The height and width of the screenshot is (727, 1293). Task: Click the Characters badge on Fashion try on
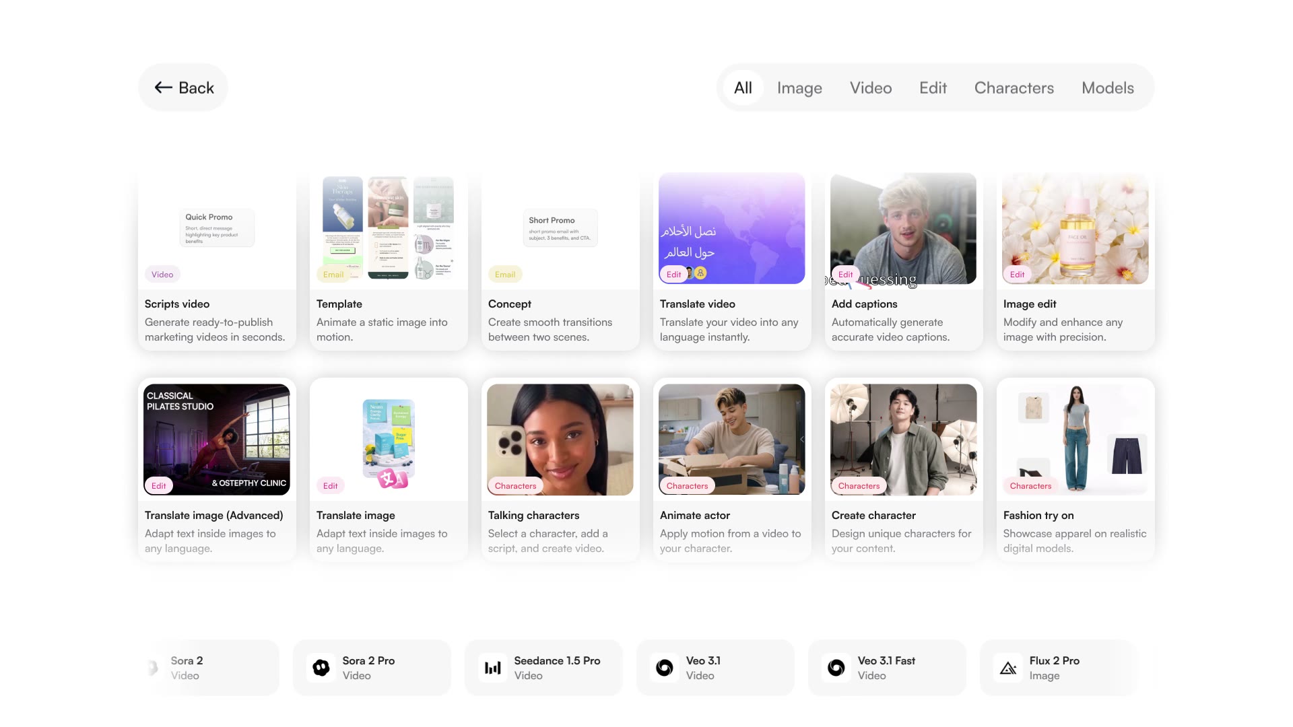[1030, 485]
